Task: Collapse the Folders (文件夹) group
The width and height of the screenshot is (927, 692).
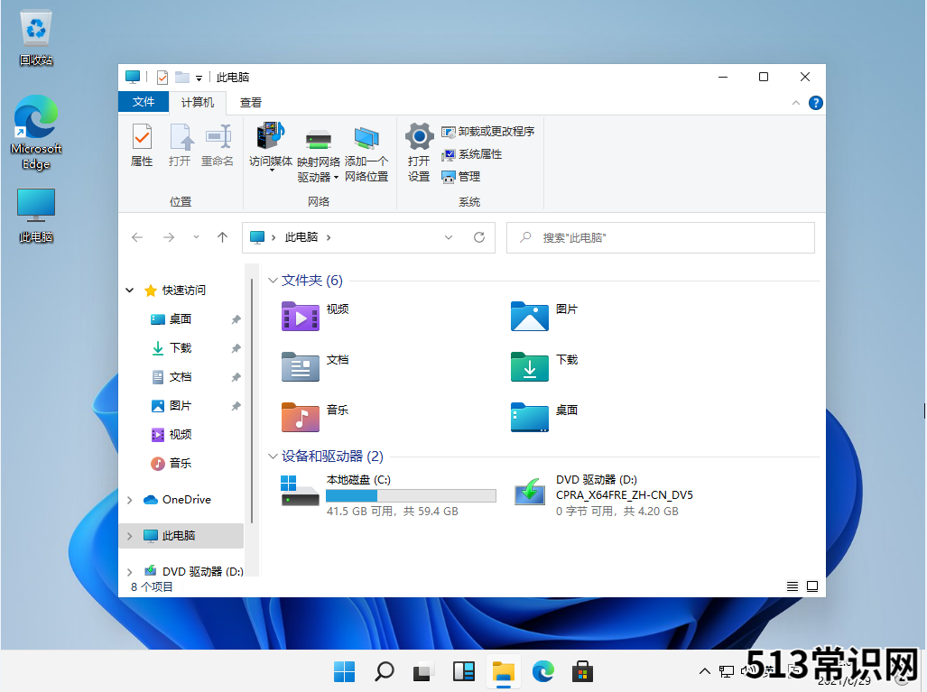Action: coord(273,281)
